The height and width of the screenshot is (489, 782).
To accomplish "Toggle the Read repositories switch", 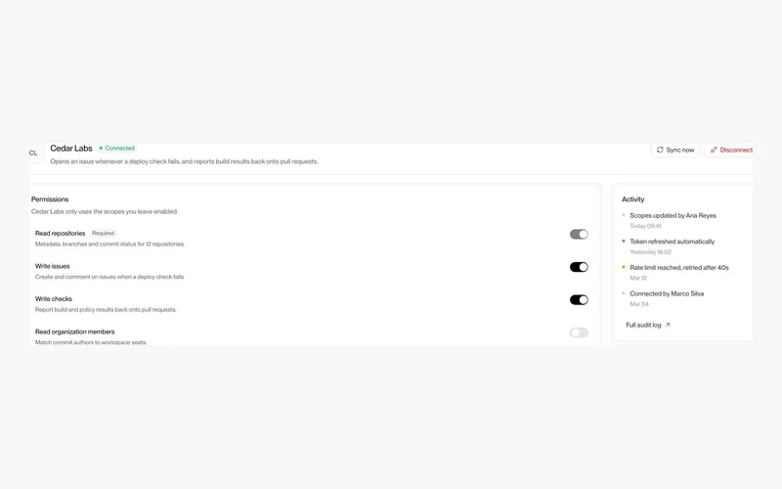I will click(579, 234).
